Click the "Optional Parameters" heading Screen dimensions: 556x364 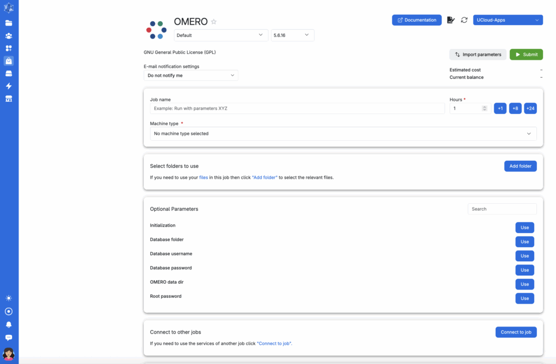[174, 209]
